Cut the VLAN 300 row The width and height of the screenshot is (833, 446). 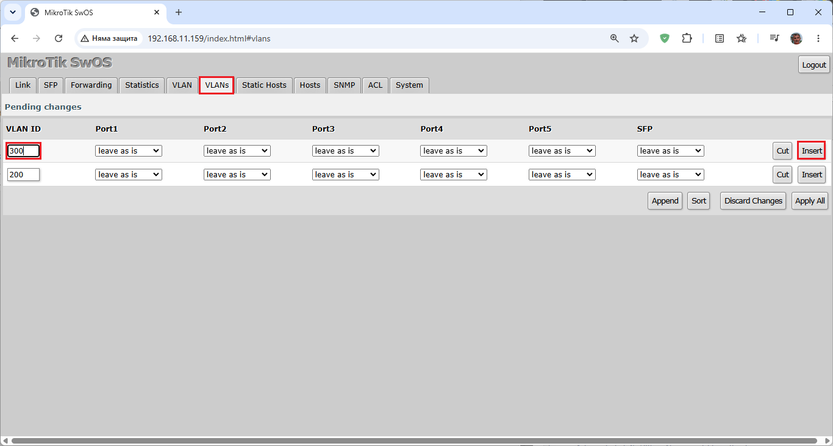(x=782, y=151)
